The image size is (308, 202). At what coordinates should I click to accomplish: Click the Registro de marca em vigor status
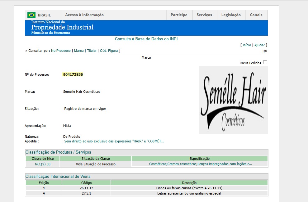(x=85, y=109)
